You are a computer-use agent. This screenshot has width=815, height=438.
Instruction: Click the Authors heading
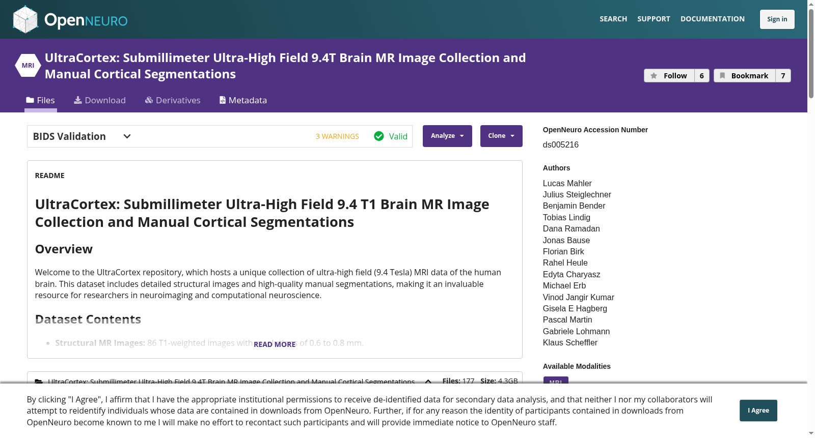click(x=556, y=168)
